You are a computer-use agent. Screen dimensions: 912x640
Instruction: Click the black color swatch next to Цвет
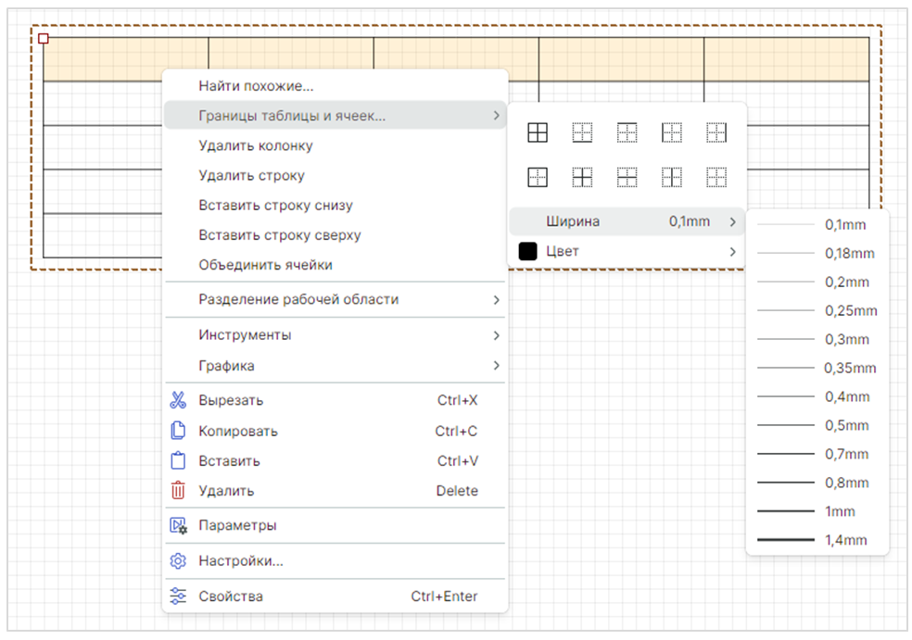[528, 251]
